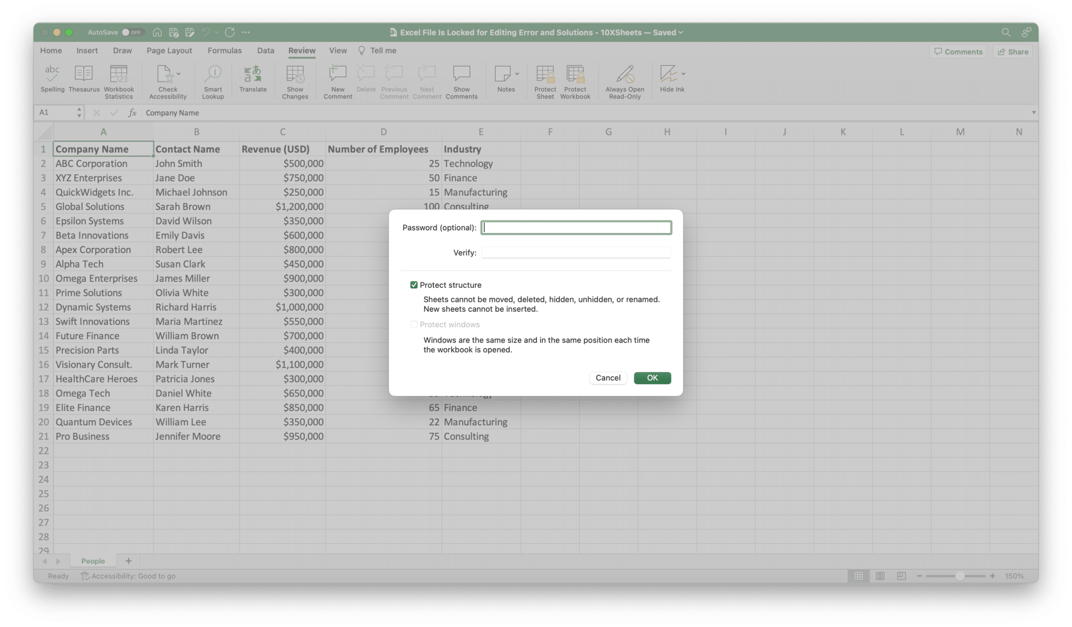Open the Thesaurus tool

[x=84, y=80]
